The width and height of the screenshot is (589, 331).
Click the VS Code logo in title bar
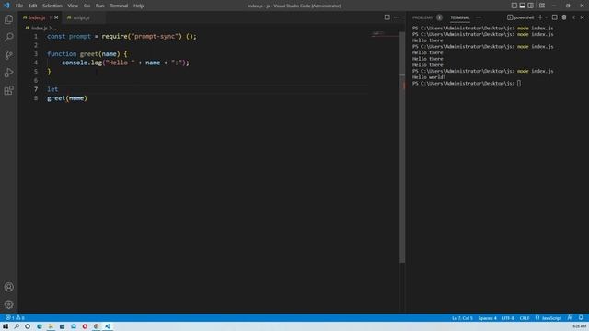click(6, 6)
